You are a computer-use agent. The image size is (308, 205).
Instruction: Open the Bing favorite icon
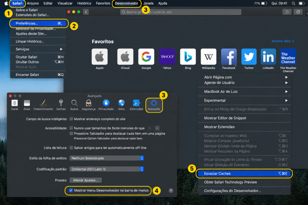[x=188, y=57]
